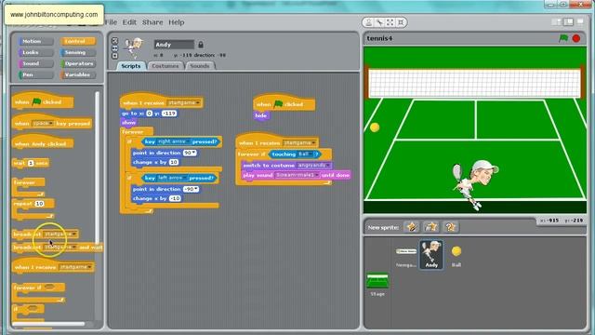
Task: Click the sprite name field Andy
Action: pyautogui.click(x=174, y=45)
